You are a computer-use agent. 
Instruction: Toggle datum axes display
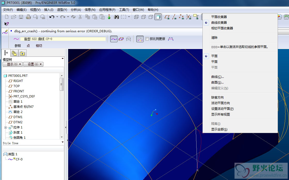click(x=174, y=17)
